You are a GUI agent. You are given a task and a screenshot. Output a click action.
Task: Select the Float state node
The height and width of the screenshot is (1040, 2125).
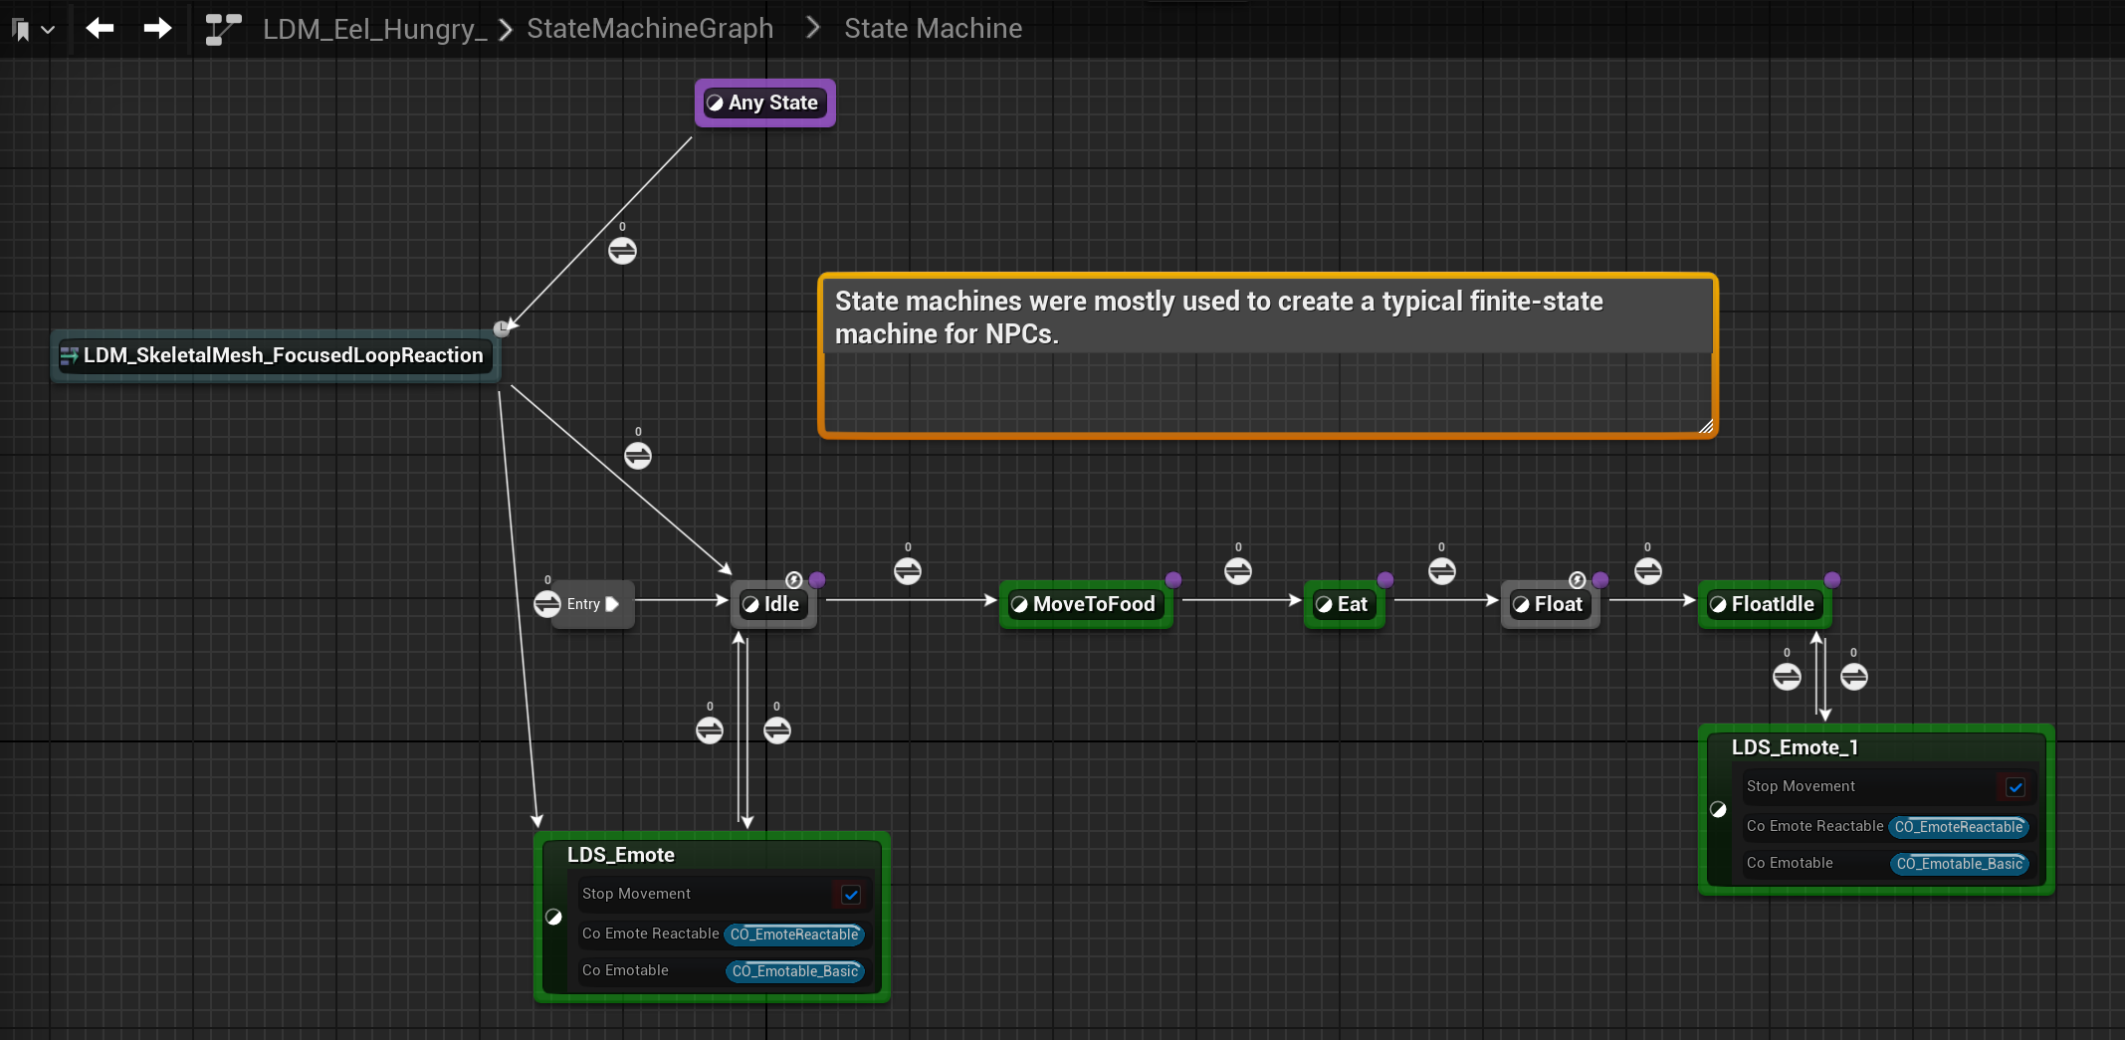click(x=1551, y=604)
